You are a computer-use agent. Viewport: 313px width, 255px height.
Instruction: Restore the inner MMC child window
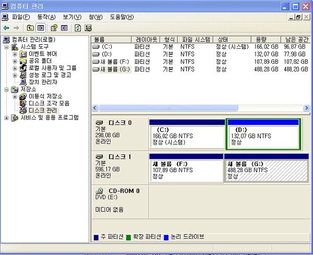298,17
